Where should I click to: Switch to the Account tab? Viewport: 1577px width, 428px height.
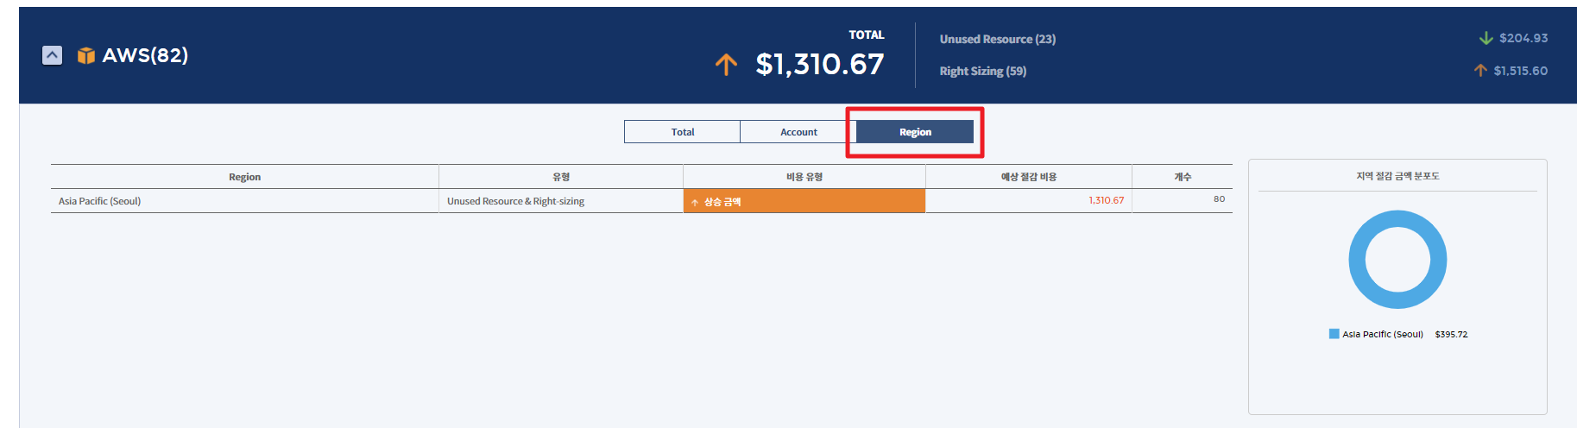(x=798, y=132)
